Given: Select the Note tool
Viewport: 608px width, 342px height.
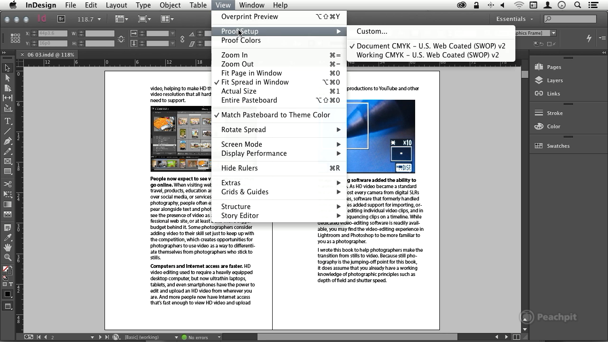Looking at the screenshot, I should tap(8, 228).
